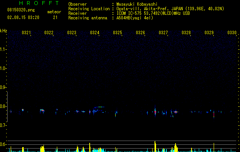Click the 0.6 kHz axis label
This screenshot has height=152, width=240.
(3, 144)
